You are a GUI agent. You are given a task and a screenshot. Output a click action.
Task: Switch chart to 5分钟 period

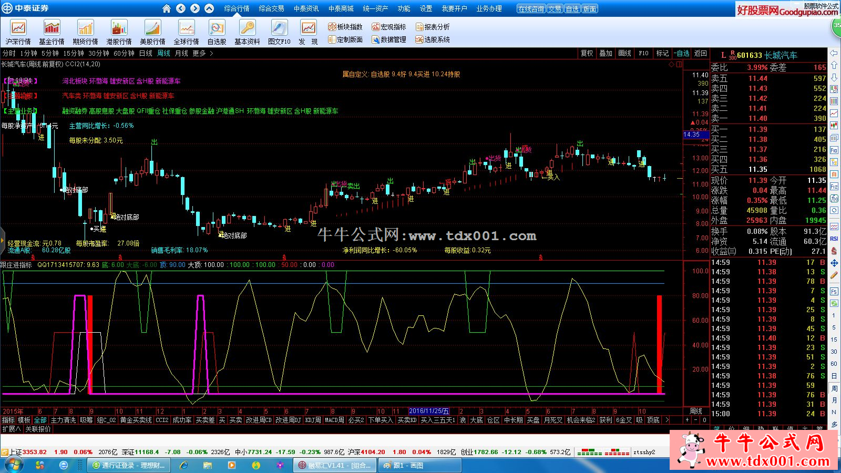[50, 53]
